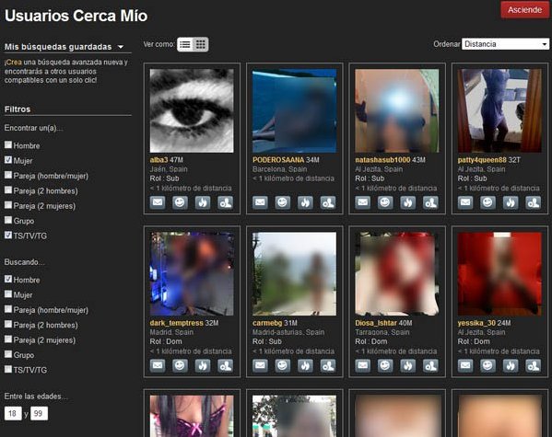Uncheck Hombre under Buscando
This screenshot has height=437, width=552.
tap(8, 279)
